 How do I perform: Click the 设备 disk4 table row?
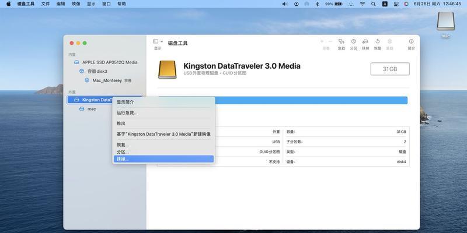pos(347,162)
